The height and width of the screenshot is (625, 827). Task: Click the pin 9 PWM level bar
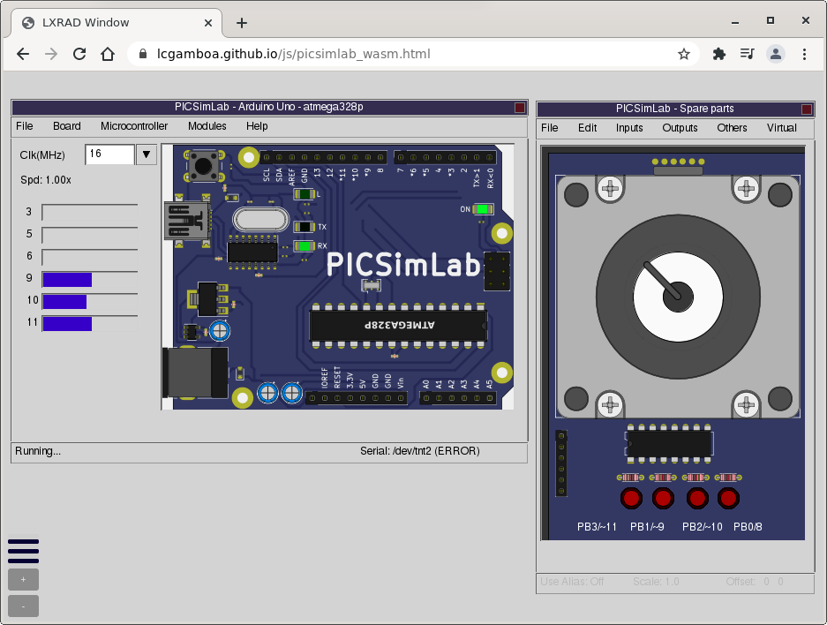pyautogui.click(x=89, y=280)
